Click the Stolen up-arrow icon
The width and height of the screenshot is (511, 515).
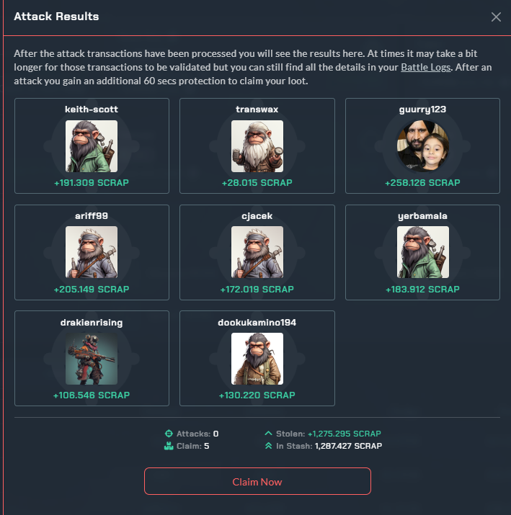pyautogui.click(x=269, y=433)
